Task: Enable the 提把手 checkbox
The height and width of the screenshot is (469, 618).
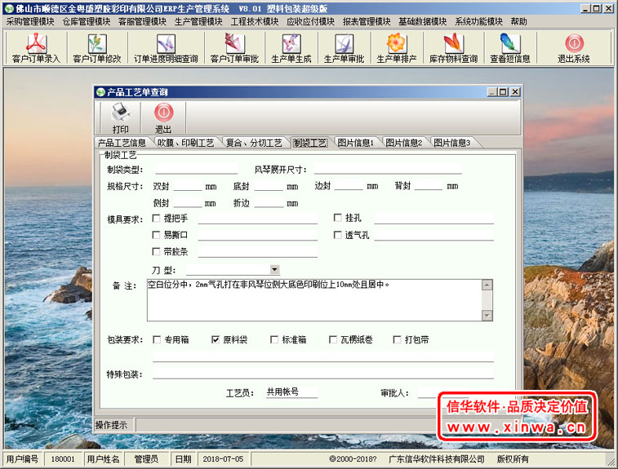Action: tap(157, 219)
